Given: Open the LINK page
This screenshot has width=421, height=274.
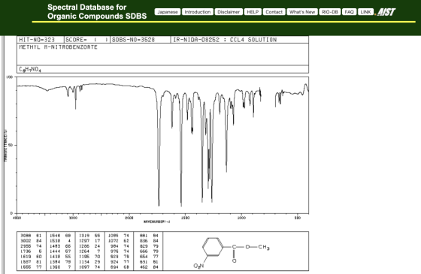Looking at the screenshot, I should click(x=365, y=12).
